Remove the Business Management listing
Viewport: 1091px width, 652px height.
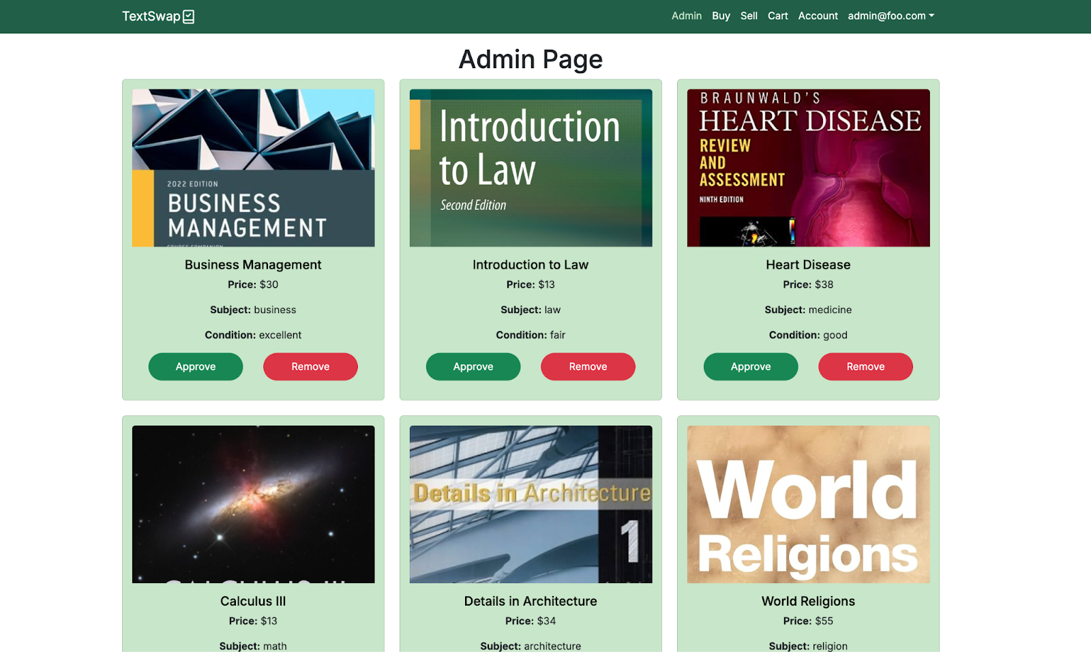click(x=310, y=366)
